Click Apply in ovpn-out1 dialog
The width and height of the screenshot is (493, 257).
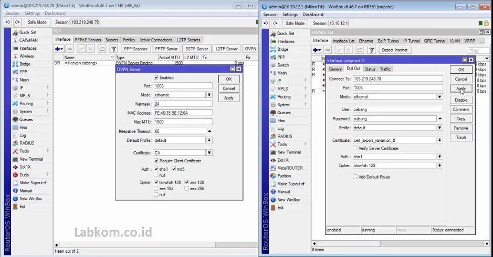coord(461,88)
